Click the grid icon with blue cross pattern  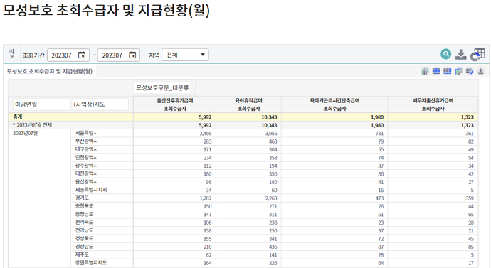(436, 71)
